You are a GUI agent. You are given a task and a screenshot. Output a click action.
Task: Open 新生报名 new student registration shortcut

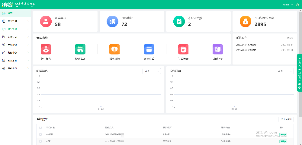46,52
